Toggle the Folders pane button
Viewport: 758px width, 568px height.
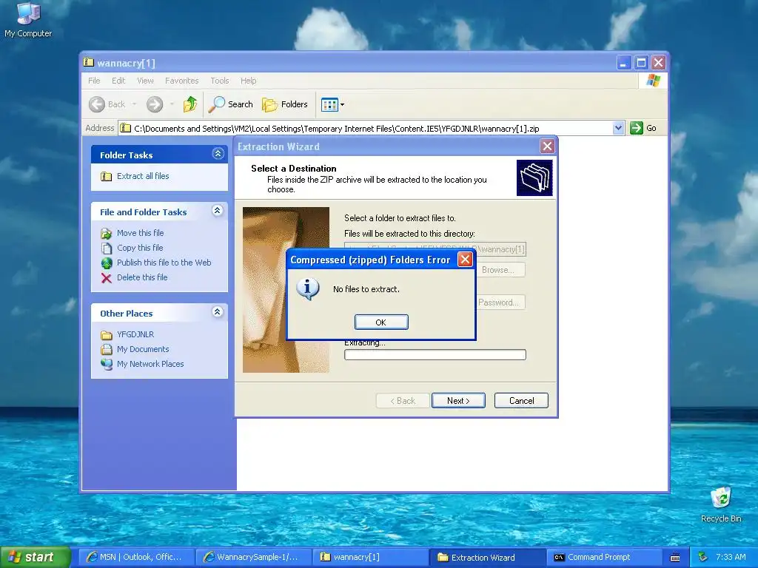[285, 104]
